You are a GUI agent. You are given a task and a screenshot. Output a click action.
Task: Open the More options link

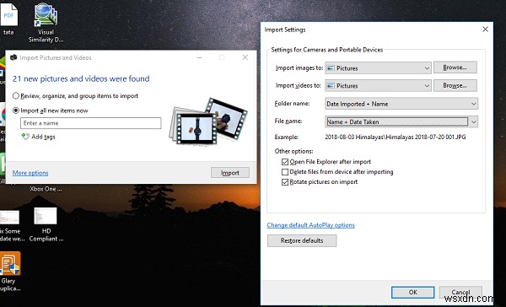[x=30, y=173]
